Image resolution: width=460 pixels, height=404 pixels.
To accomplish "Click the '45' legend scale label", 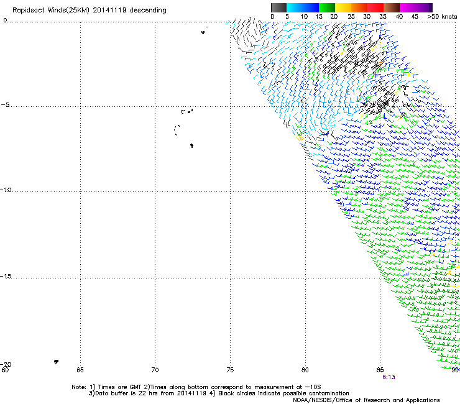I will [415, 17].
